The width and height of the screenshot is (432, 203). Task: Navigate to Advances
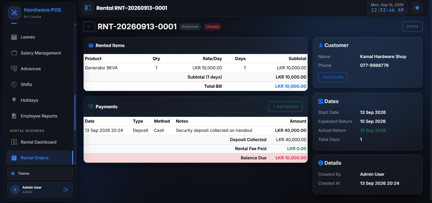click(x=38, y=69)
